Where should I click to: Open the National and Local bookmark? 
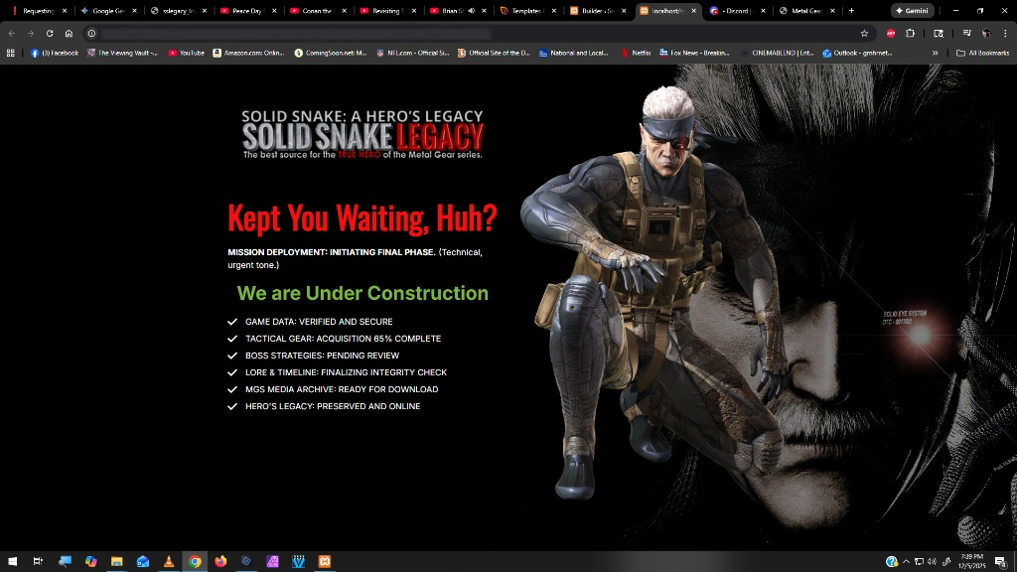[x=574, y=54]
